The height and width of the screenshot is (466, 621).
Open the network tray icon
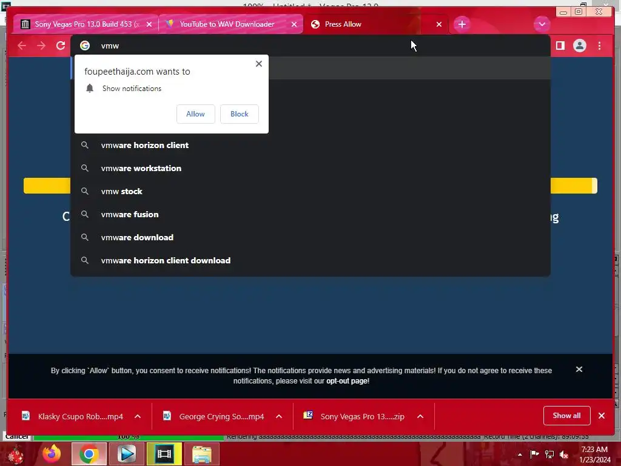[549, 454]
